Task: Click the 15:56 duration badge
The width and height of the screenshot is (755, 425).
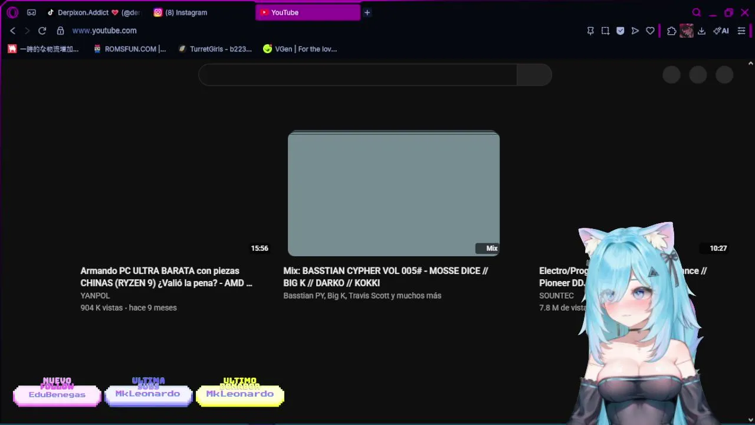Action: pyautogui.click(x=260, y=249)
